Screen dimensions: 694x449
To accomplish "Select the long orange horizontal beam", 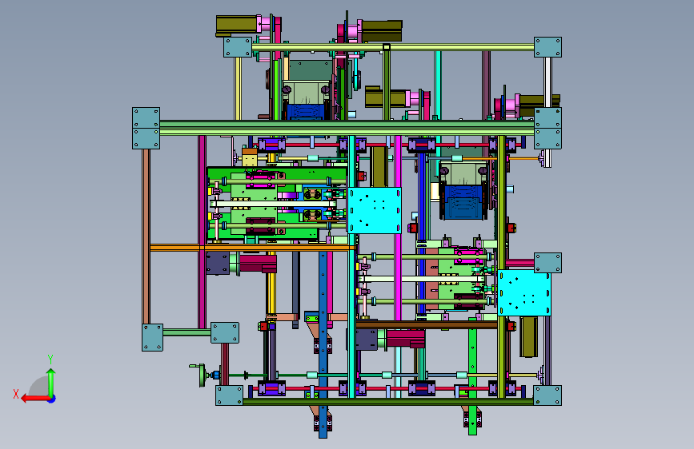I will [252, 248].
